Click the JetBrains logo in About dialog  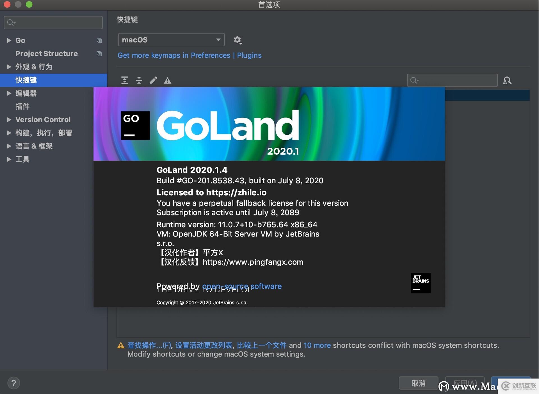pyautogui.click(x=421, y=283)
